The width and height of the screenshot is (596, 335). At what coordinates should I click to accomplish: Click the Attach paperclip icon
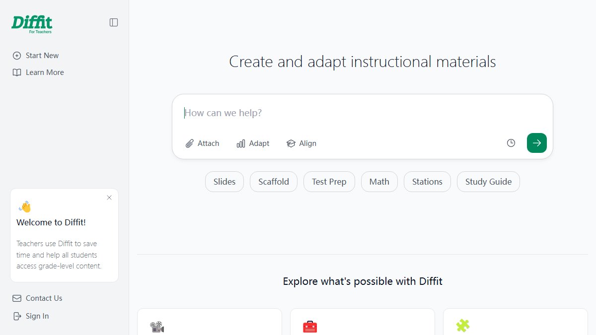coord(189,143)
